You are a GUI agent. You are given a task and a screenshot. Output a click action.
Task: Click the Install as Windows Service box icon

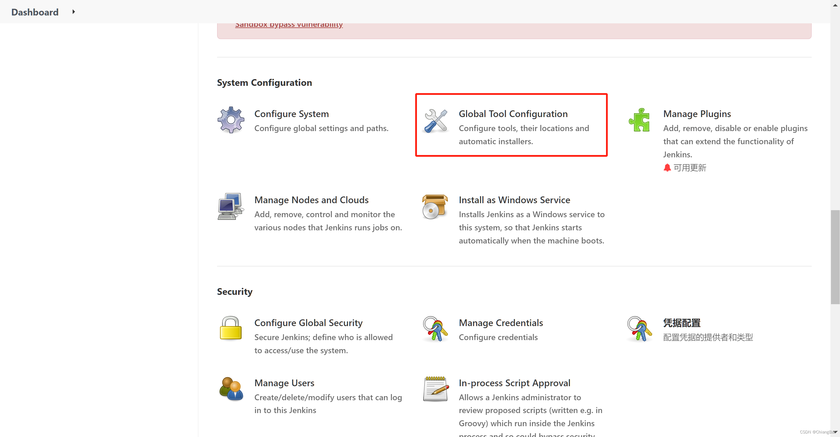435,207
